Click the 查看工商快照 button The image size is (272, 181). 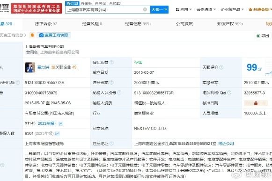(x=53, y=35)
